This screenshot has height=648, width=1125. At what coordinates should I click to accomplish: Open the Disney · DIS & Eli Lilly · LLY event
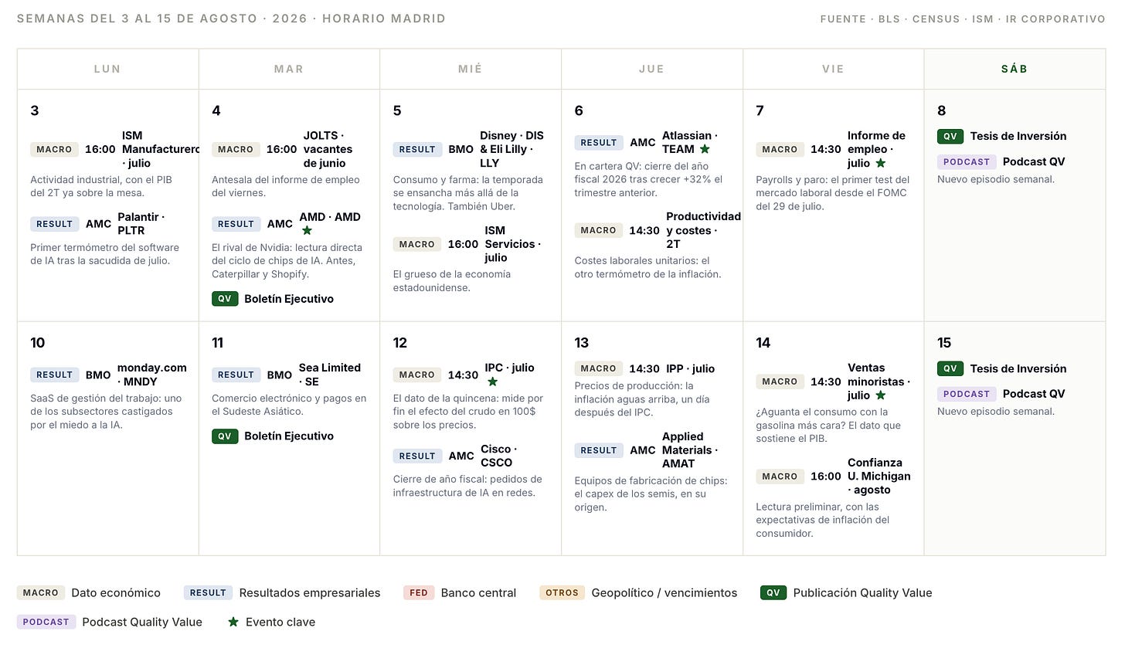coord(512,149)
